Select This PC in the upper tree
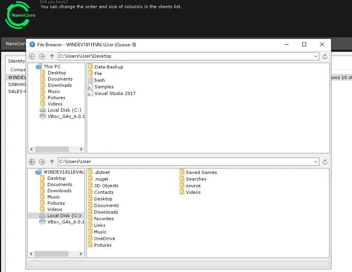The height and width of the screenshot is (272, 352). 48,67
